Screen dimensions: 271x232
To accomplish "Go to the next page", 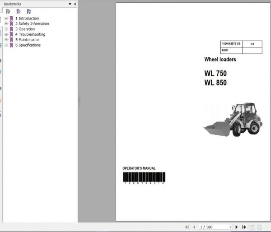I will click(237, 227).
